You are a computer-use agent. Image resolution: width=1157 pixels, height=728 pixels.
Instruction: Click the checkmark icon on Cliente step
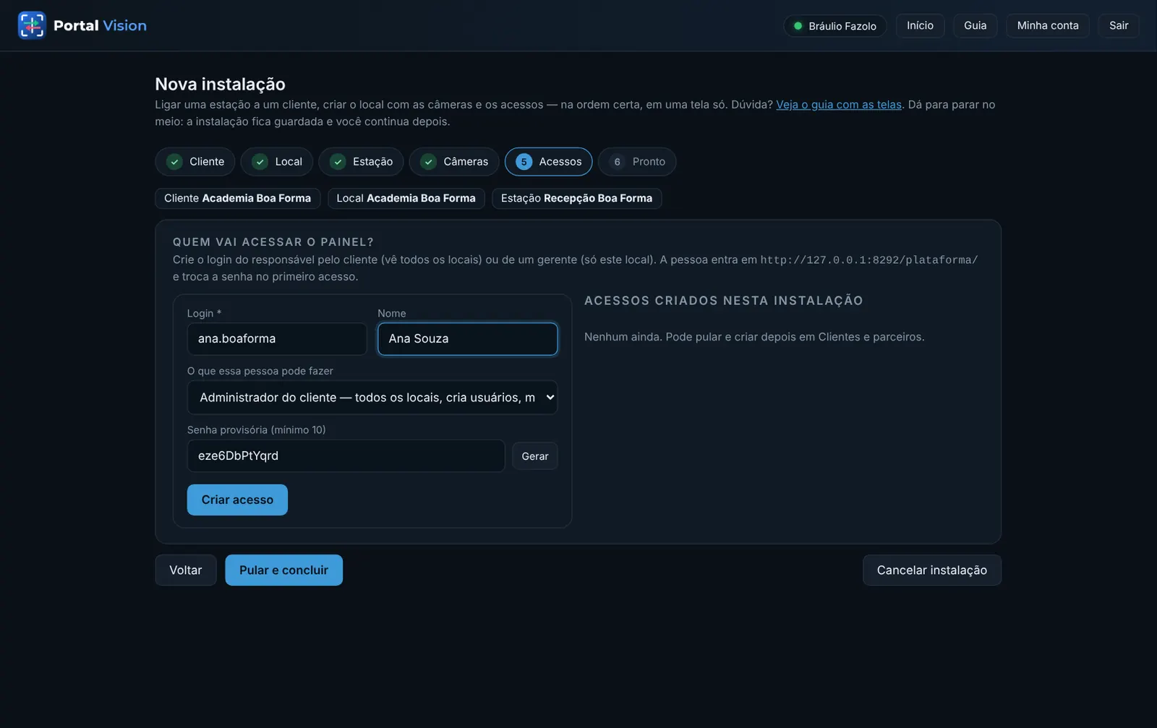(174, 162)
